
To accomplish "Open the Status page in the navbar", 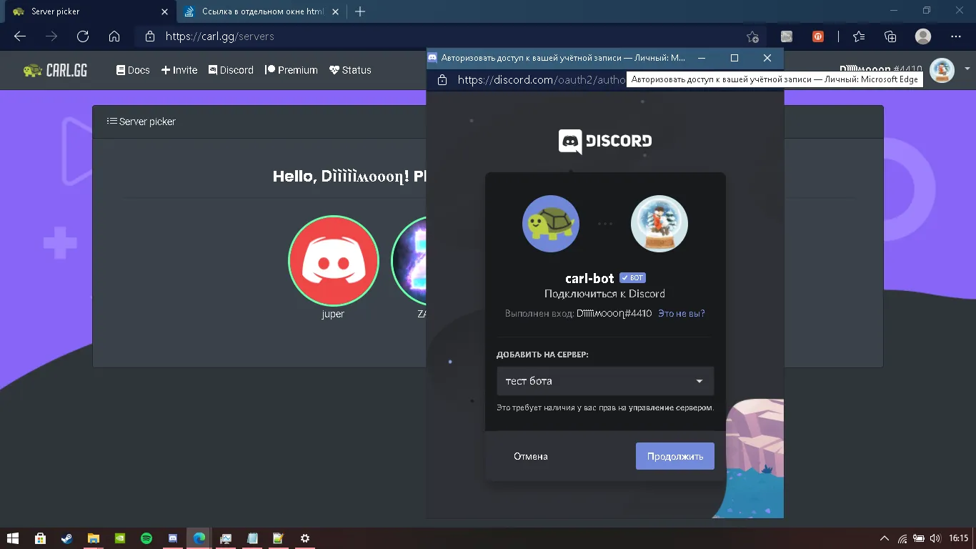I will pyautogui.click(x=350, y=70).
